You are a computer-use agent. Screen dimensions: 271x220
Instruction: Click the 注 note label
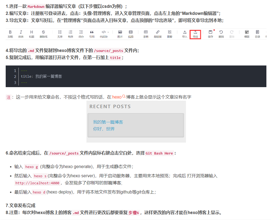coord(8,97)
